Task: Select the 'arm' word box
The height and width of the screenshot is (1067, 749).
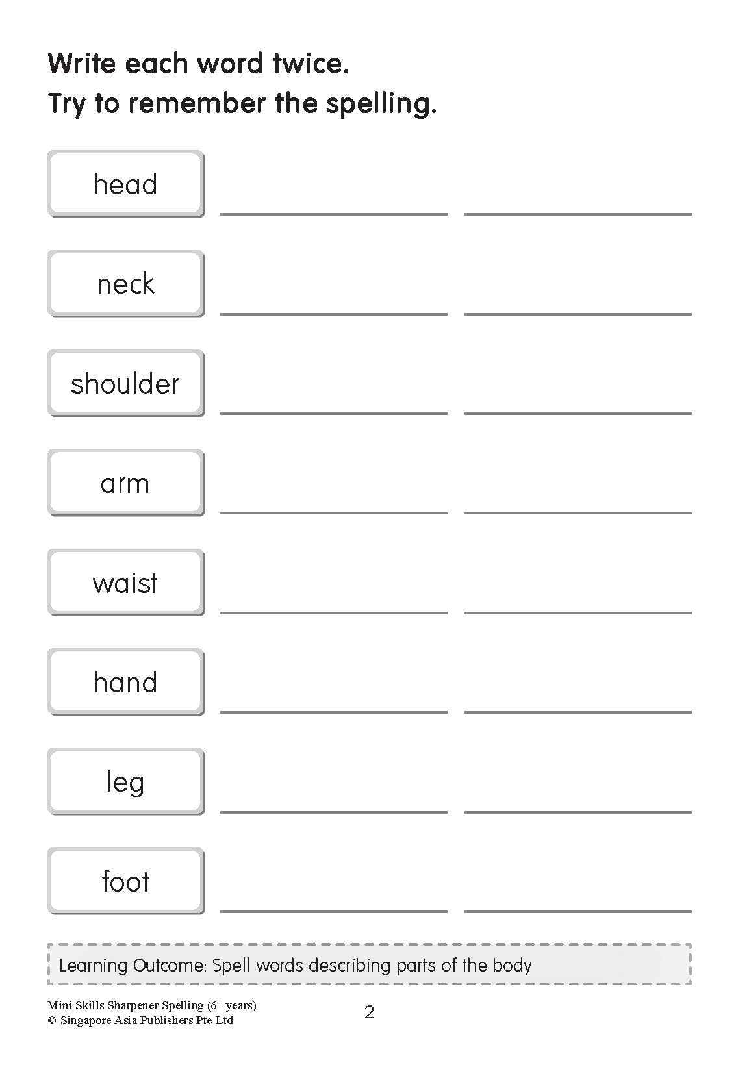Action: pyautogui.click(x=125, y=483)
